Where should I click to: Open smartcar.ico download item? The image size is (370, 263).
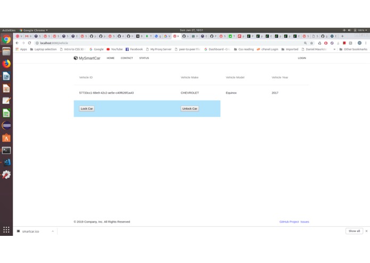click(31, 232)
